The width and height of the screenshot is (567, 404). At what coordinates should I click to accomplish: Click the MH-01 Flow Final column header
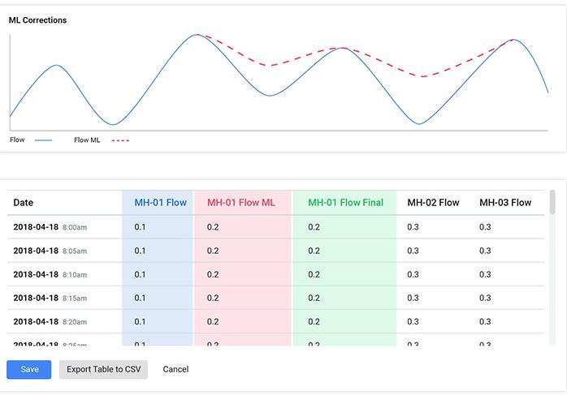[345, 203]
